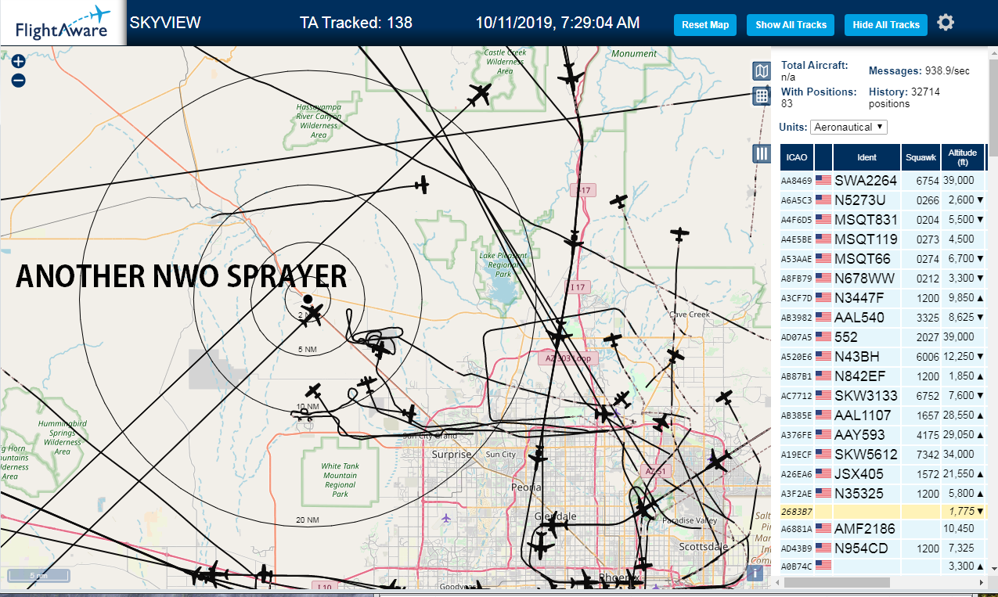
Task: Select aircraft near the Paradise Valley label
Action: (x=645, y=509)
